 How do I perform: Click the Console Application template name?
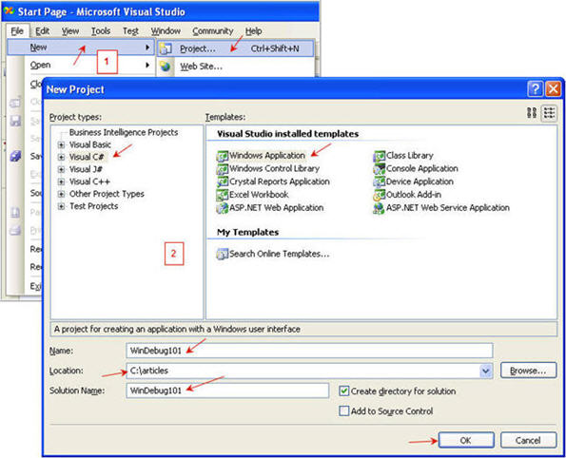coord(422,169)
